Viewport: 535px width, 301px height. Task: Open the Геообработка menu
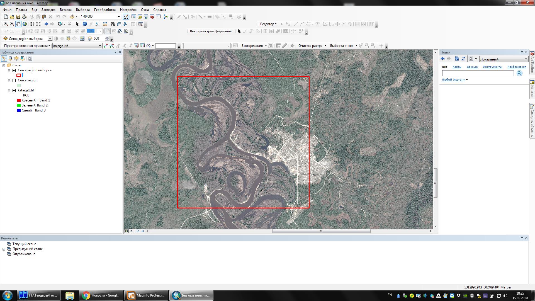pyautogui.click(x=105, y=10)
